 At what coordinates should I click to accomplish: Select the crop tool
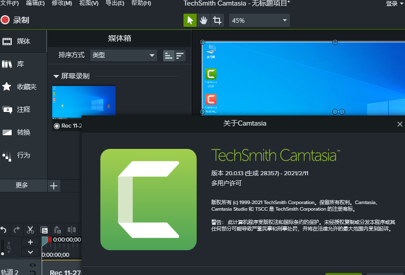tap(217, 20)
